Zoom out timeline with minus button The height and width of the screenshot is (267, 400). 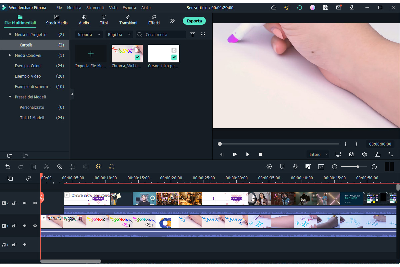pyautogui.click(x=334, y=167)
